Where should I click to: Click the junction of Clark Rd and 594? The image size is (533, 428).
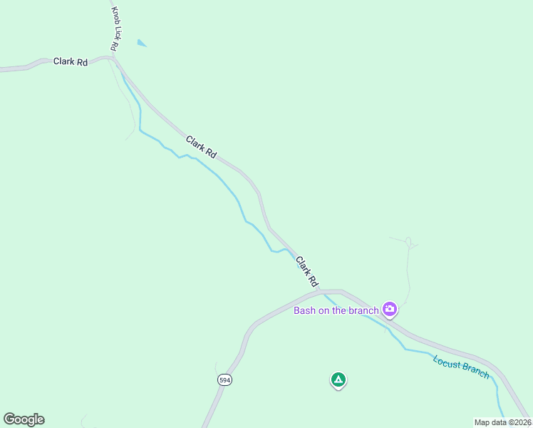[319, 291]
